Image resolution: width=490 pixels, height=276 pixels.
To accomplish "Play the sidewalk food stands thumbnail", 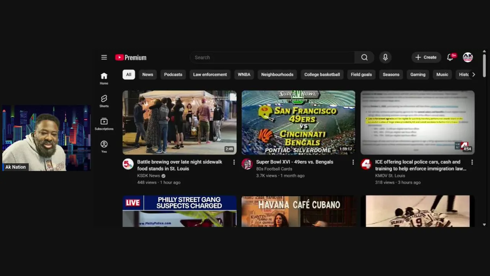I will pos(180,123).
